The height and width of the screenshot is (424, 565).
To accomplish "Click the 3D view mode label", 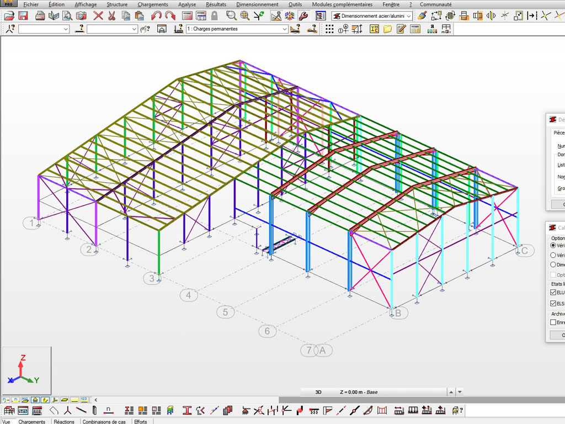I will pyautogui.click(x=318, y=392).
